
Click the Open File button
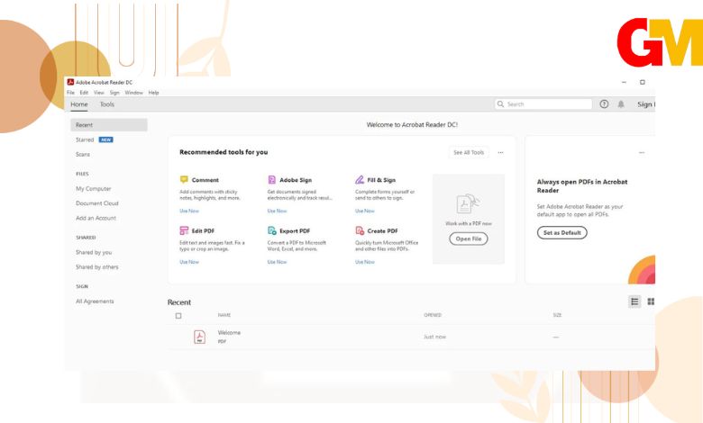coord(469,238)
